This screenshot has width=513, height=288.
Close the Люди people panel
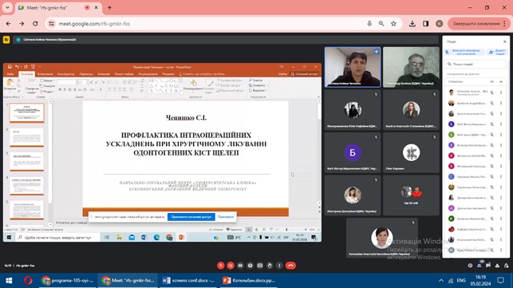click(x=504, y=41)
